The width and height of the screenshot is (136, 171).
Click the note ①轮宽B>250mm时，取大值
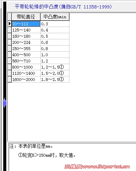tap(47, 155)
